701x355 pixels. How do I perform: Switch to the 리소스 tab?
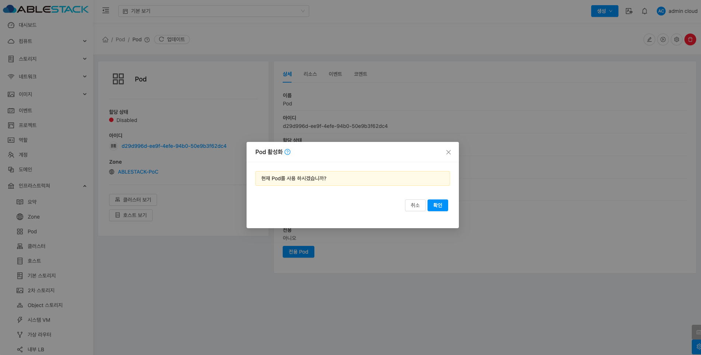[310, 74]
